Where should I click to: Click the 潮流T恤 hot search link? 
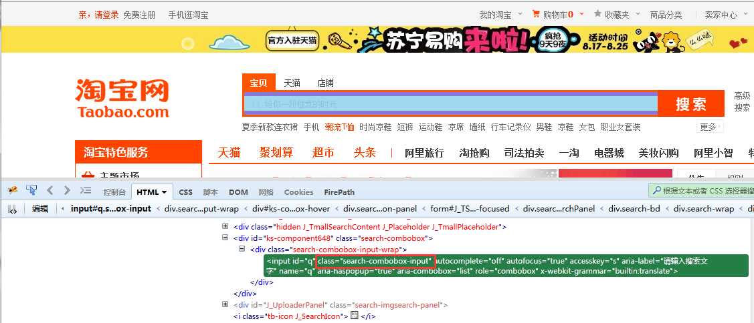(x=339, y=127)
